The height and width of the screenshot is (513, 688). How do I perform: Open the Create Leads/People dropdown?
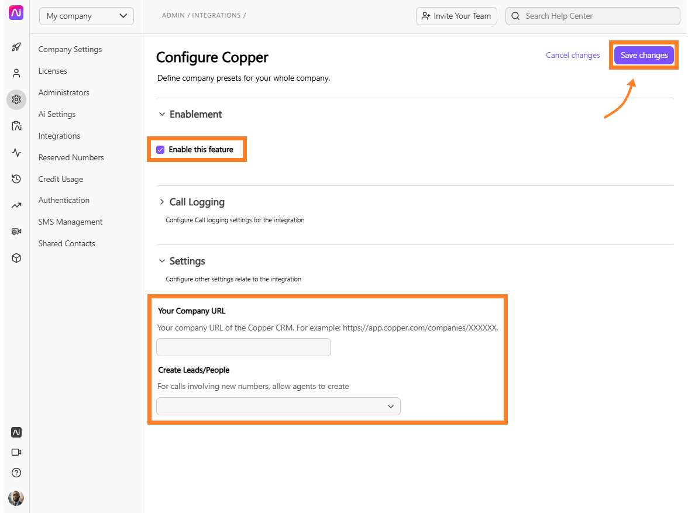(278, 407)
